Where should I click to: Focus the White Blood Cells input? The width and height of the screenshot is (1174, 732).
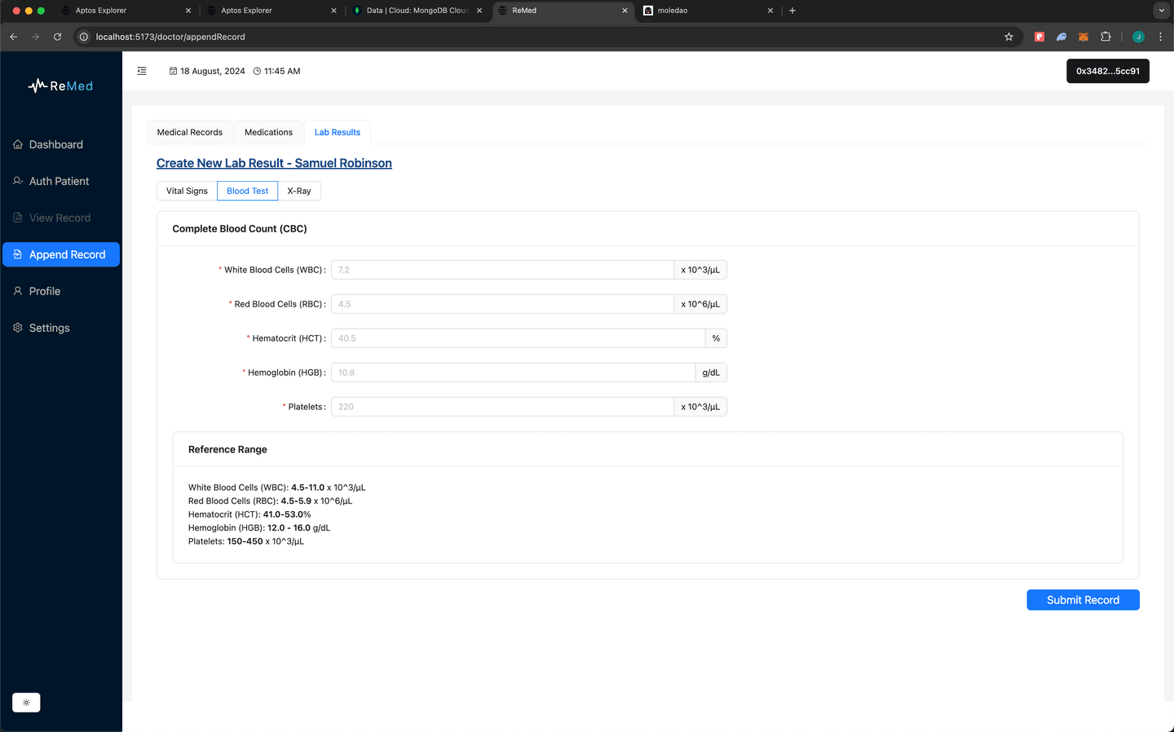[x=502, y=270]
